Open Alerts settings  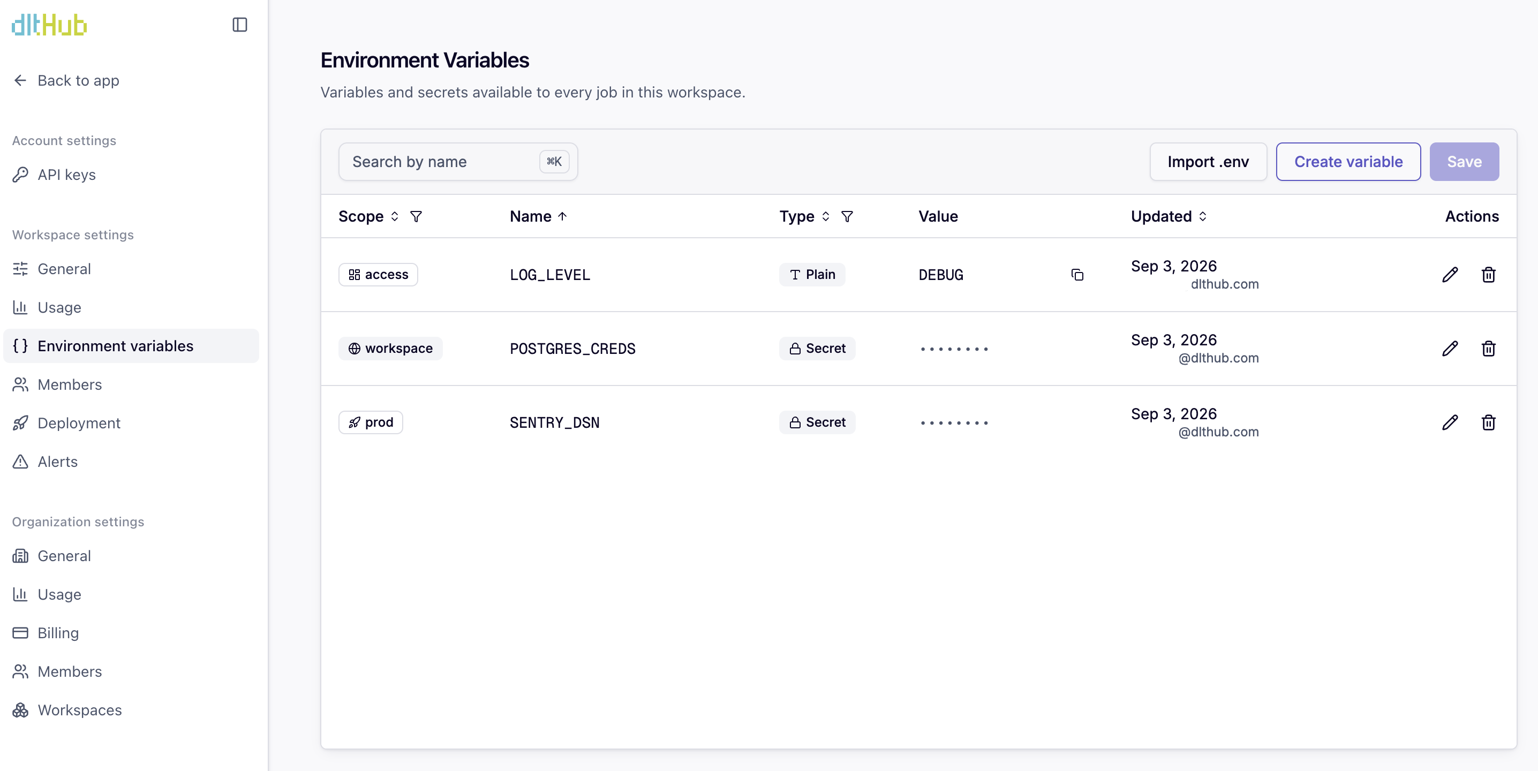(x=131, y=462)
